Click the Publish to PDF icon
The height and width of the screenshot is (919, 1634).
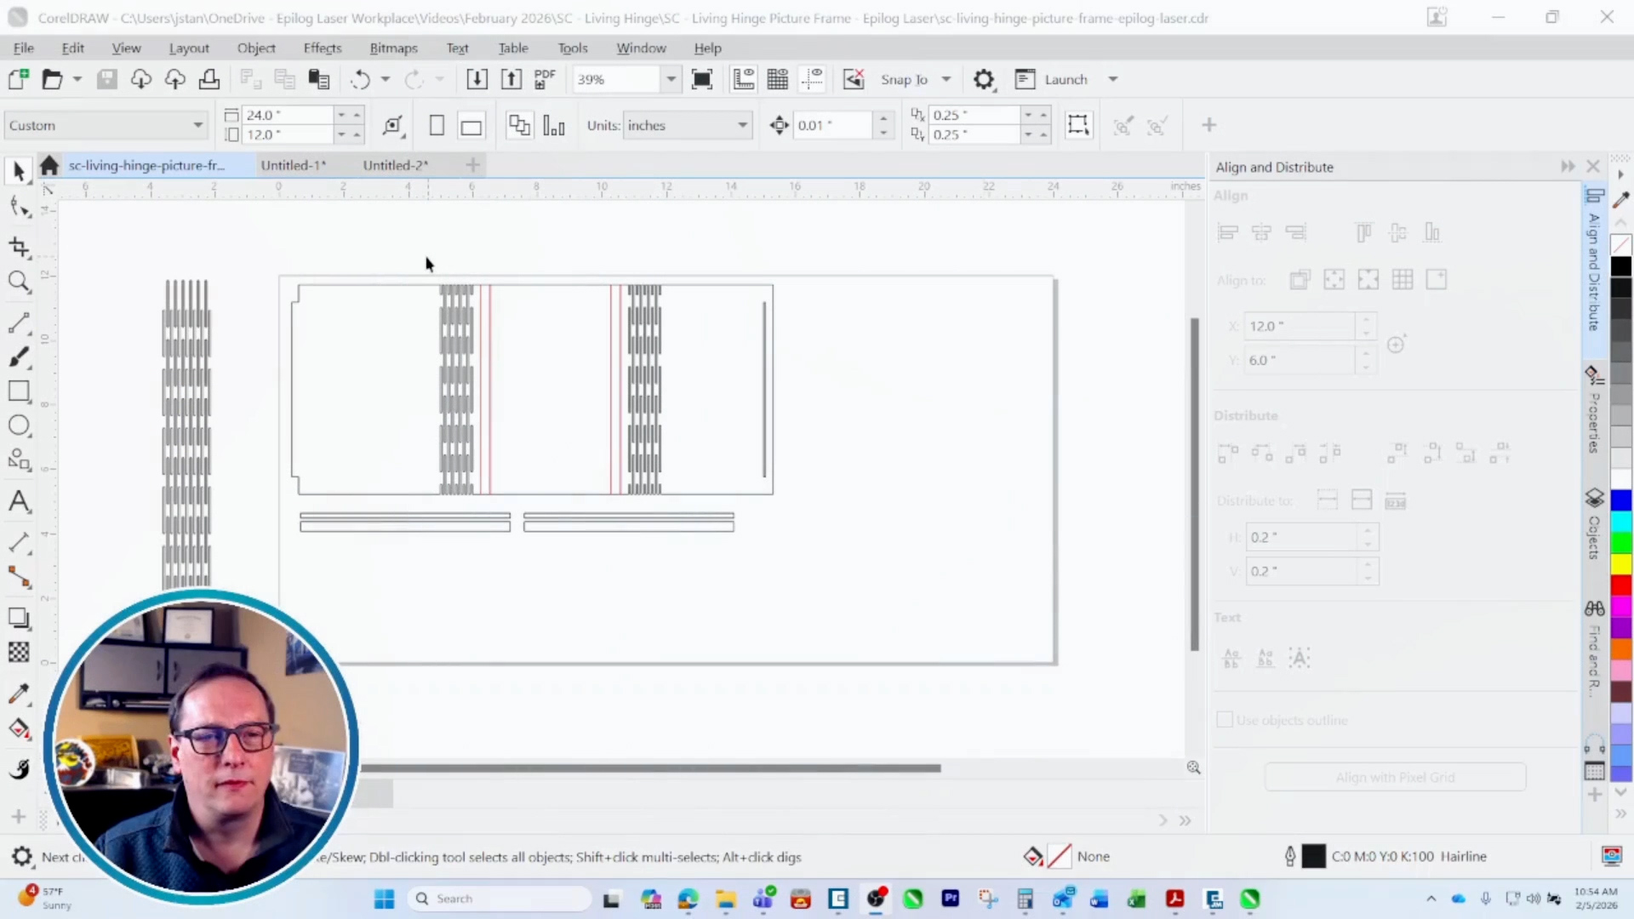coord(545,79)
